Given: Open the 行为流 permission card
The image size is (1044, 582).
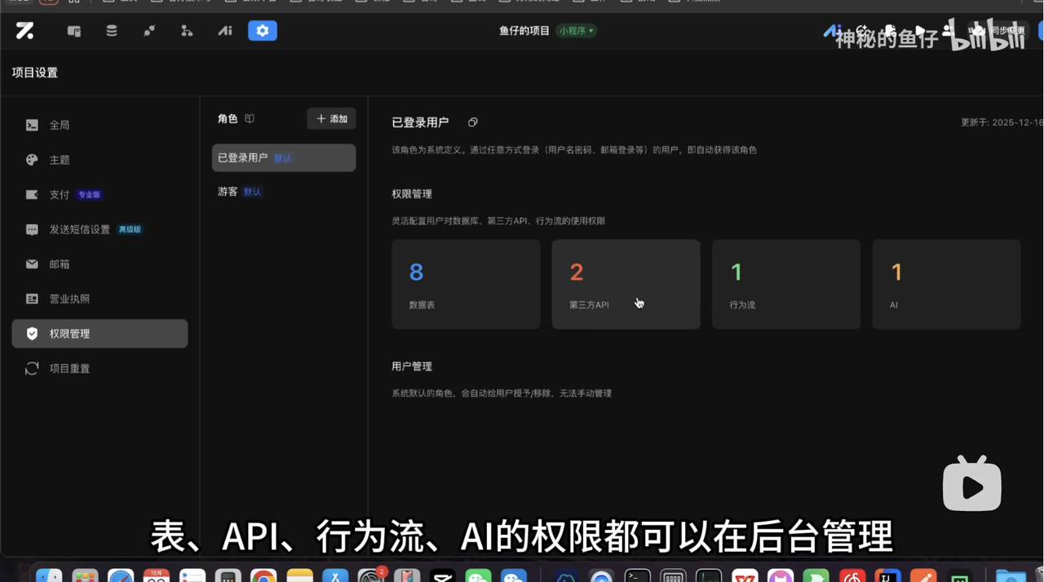Looking at the screenshot, I should tap(786, 284).
